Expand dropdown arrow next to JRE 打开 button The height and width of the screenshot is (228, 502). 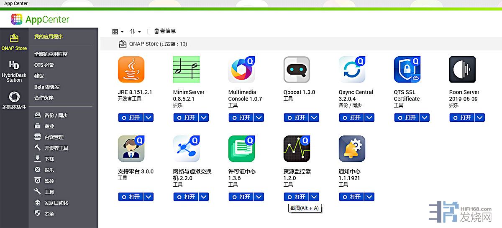pos(149,118)
